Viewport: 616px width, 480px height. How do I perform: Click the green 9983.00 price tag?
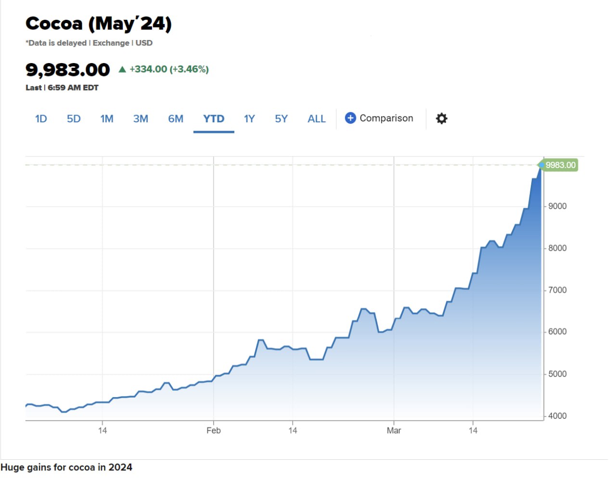(560, 165)
